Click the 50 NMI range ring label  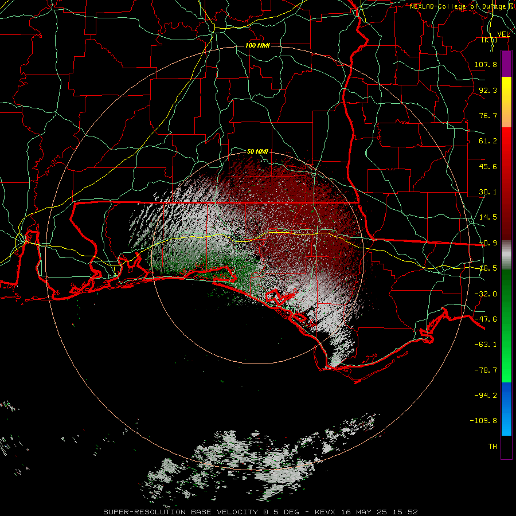coord(257,151)
